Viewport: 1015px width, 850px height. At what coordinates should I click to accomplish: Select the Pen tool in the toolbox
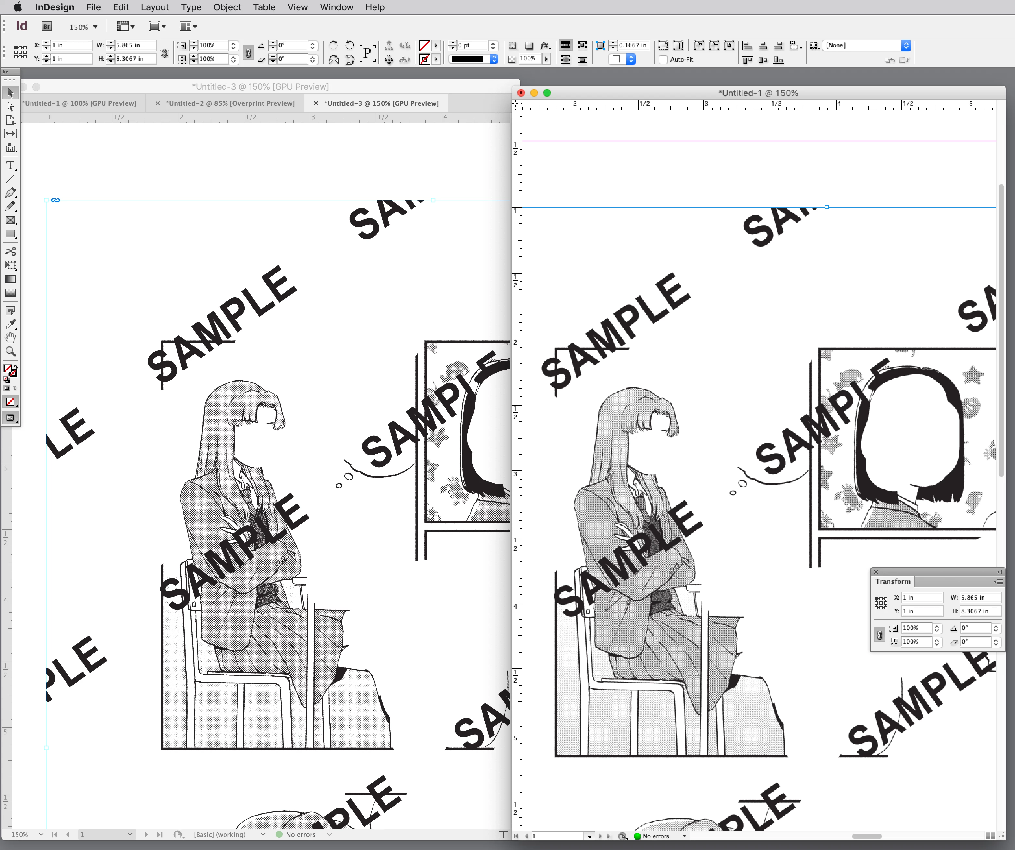pos(10,193)
